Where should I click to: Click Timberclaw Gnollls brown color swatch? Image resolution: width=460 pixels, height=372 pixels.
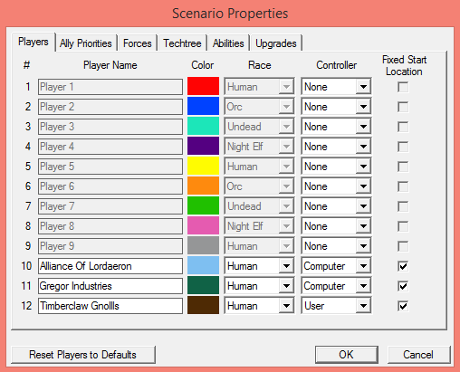point(203,306)
